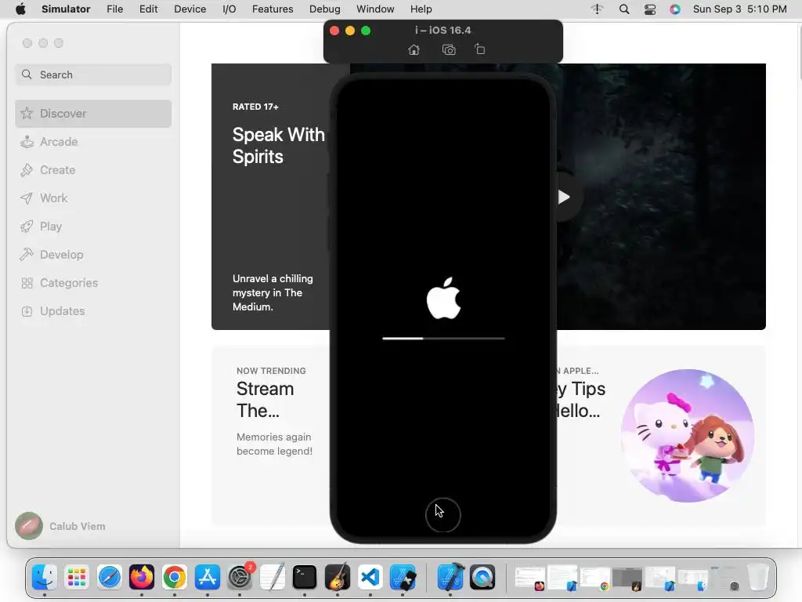Open the Play section in App Store

click(93, 227)
